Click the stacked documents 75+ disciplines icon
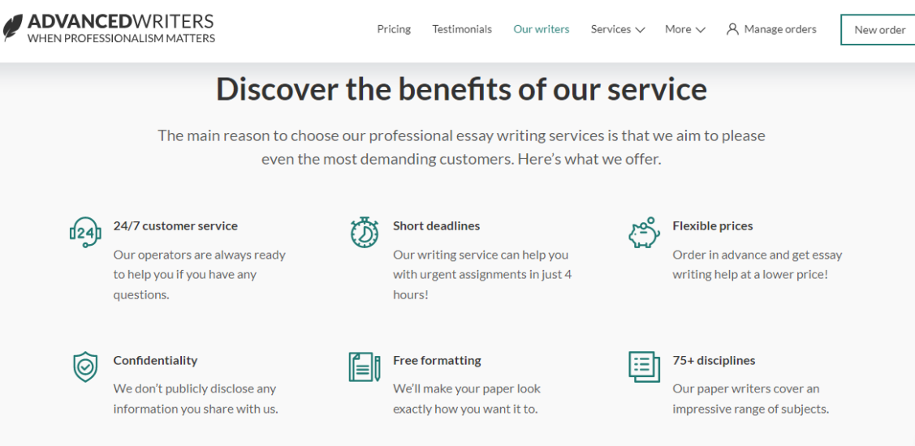This screenshot has width=915, height=446. click(645, 367)
